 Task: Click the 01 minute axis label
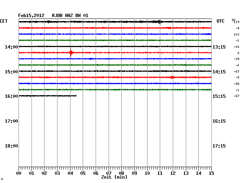coord(32,173)
